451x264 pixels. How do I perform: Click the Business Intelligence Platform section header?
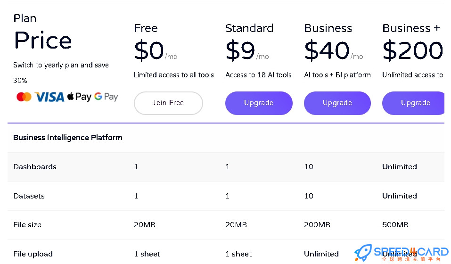coord(67,138)
